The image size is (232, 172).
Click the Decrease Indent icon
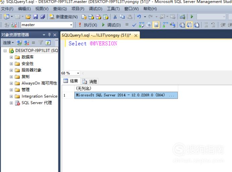[x=223, y=25]
